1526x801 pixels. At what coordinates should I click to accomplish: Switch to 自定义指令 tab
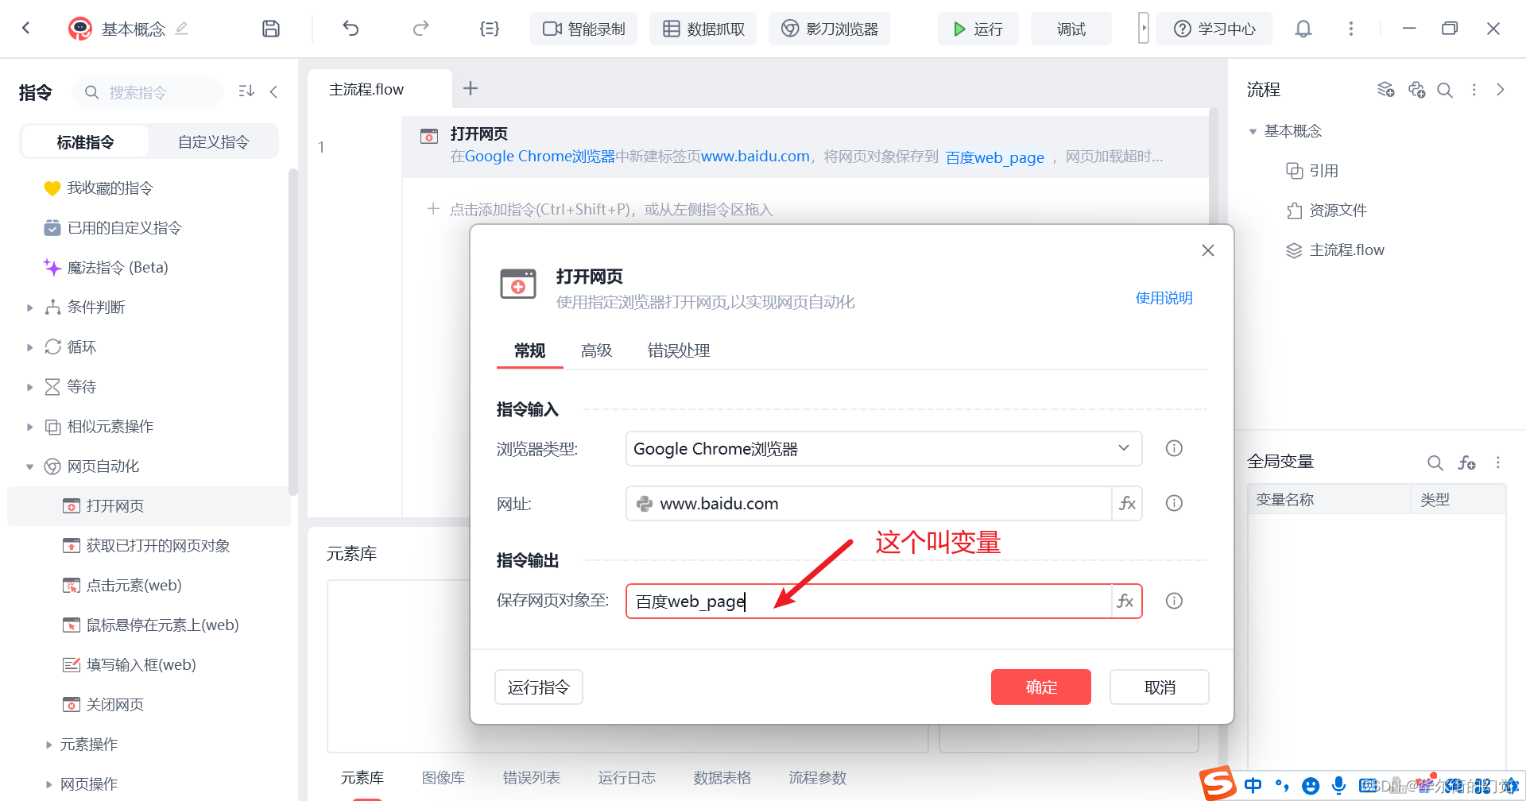[x=213, y=141]
